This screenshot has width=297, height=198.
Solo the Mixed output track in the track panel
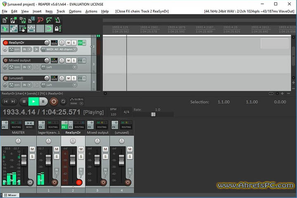74,60
